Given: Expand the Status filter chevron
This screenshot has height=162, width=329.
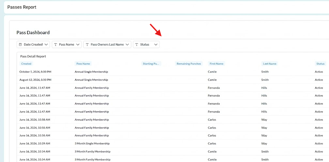Looking at the screenshot, I should pos(156,45).
